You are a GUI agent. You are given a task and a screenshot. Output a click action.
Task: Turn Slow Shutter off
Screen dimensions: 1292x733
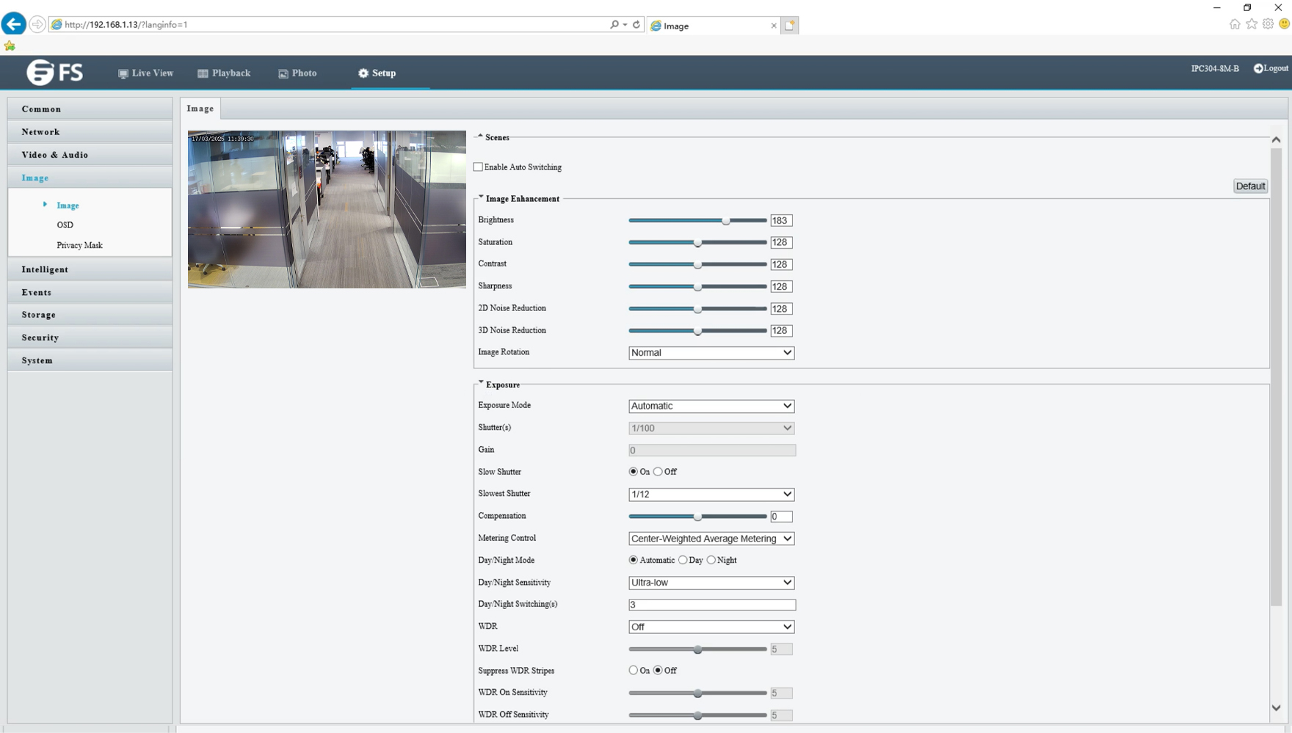[x=658, y=472]
